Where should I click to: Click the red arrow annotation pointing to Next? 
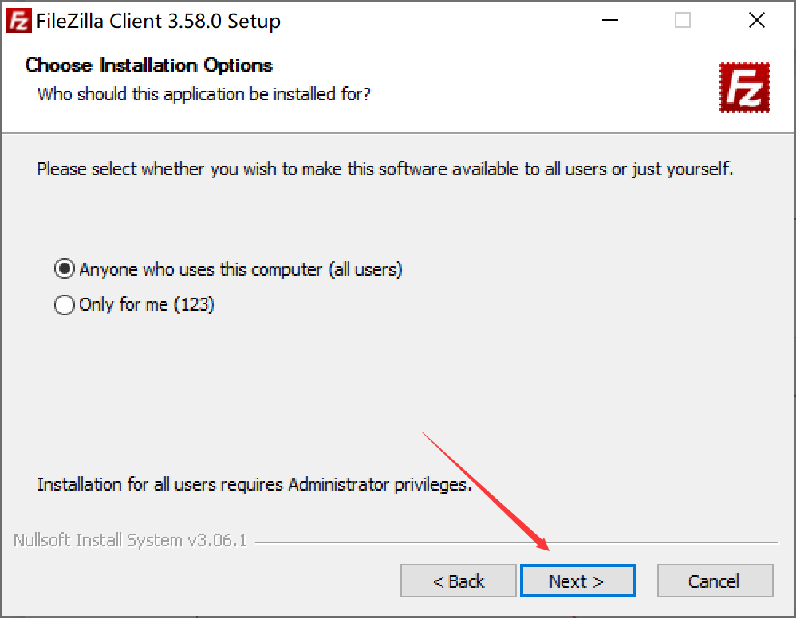[485, 491]
